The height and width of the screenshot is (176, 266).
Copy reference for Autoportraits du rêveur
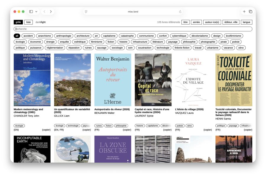(x=127, y=130)
